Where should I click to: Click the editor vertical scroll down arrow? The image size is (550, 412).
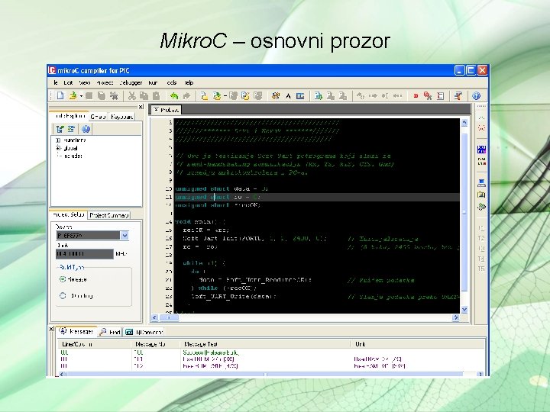coord(464,309)
